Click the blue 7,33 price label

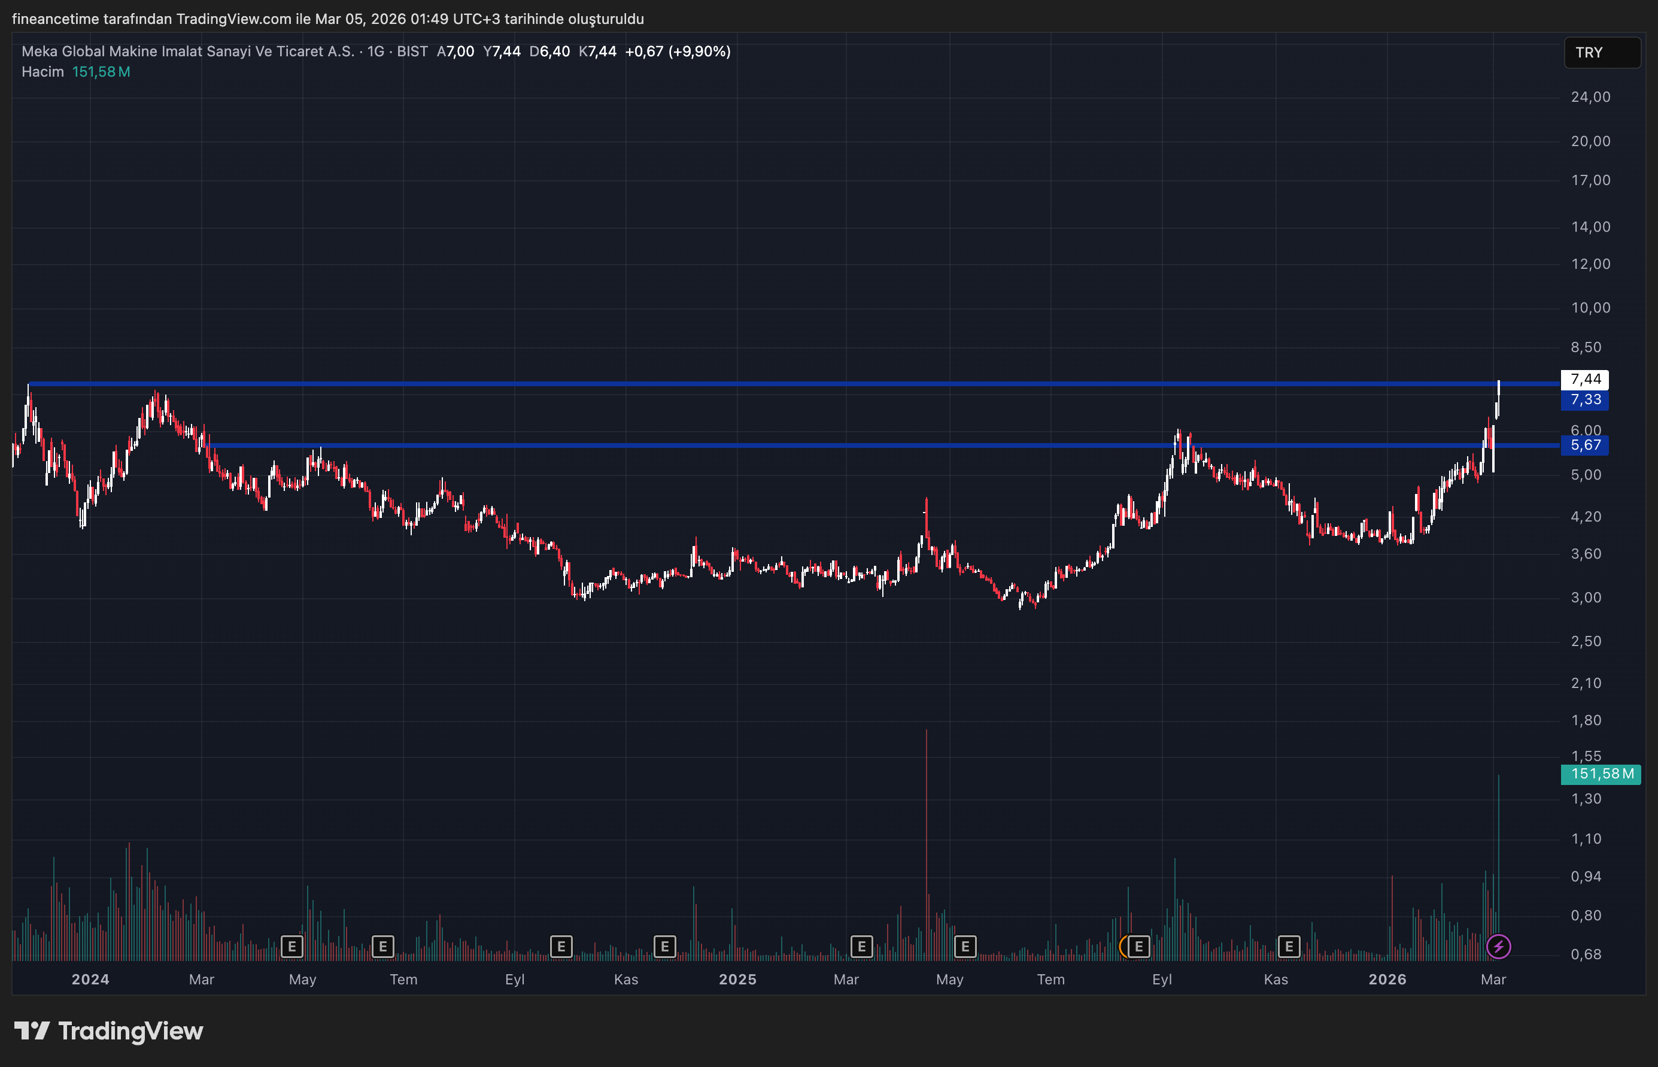click(1584, 400)
